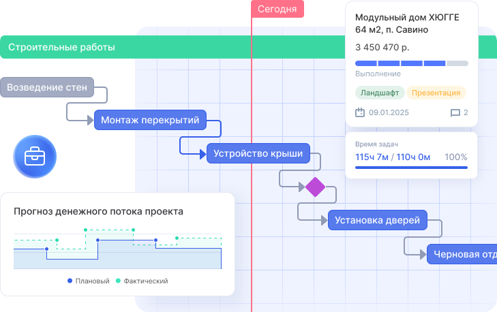Viewport: 497px width, 312px height.
Task: Click the Ландшафт tag
Action: click(380, 93)
